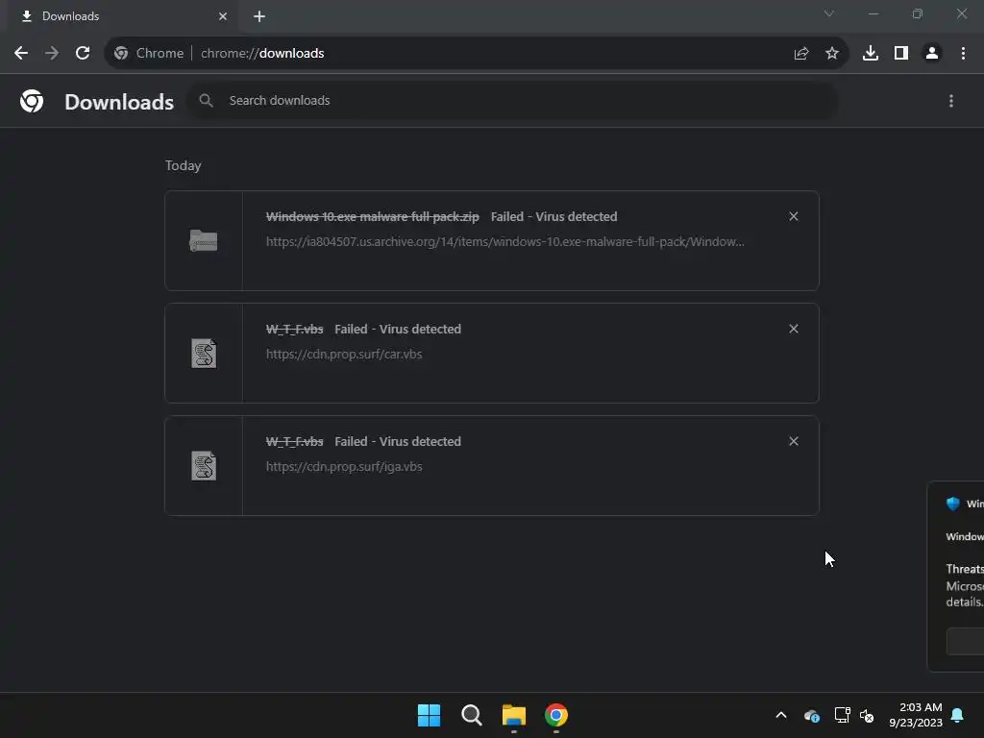Click the Windows 10.exe malware full pack.zip filename
The image size is (984, 738).
(373, 216)
